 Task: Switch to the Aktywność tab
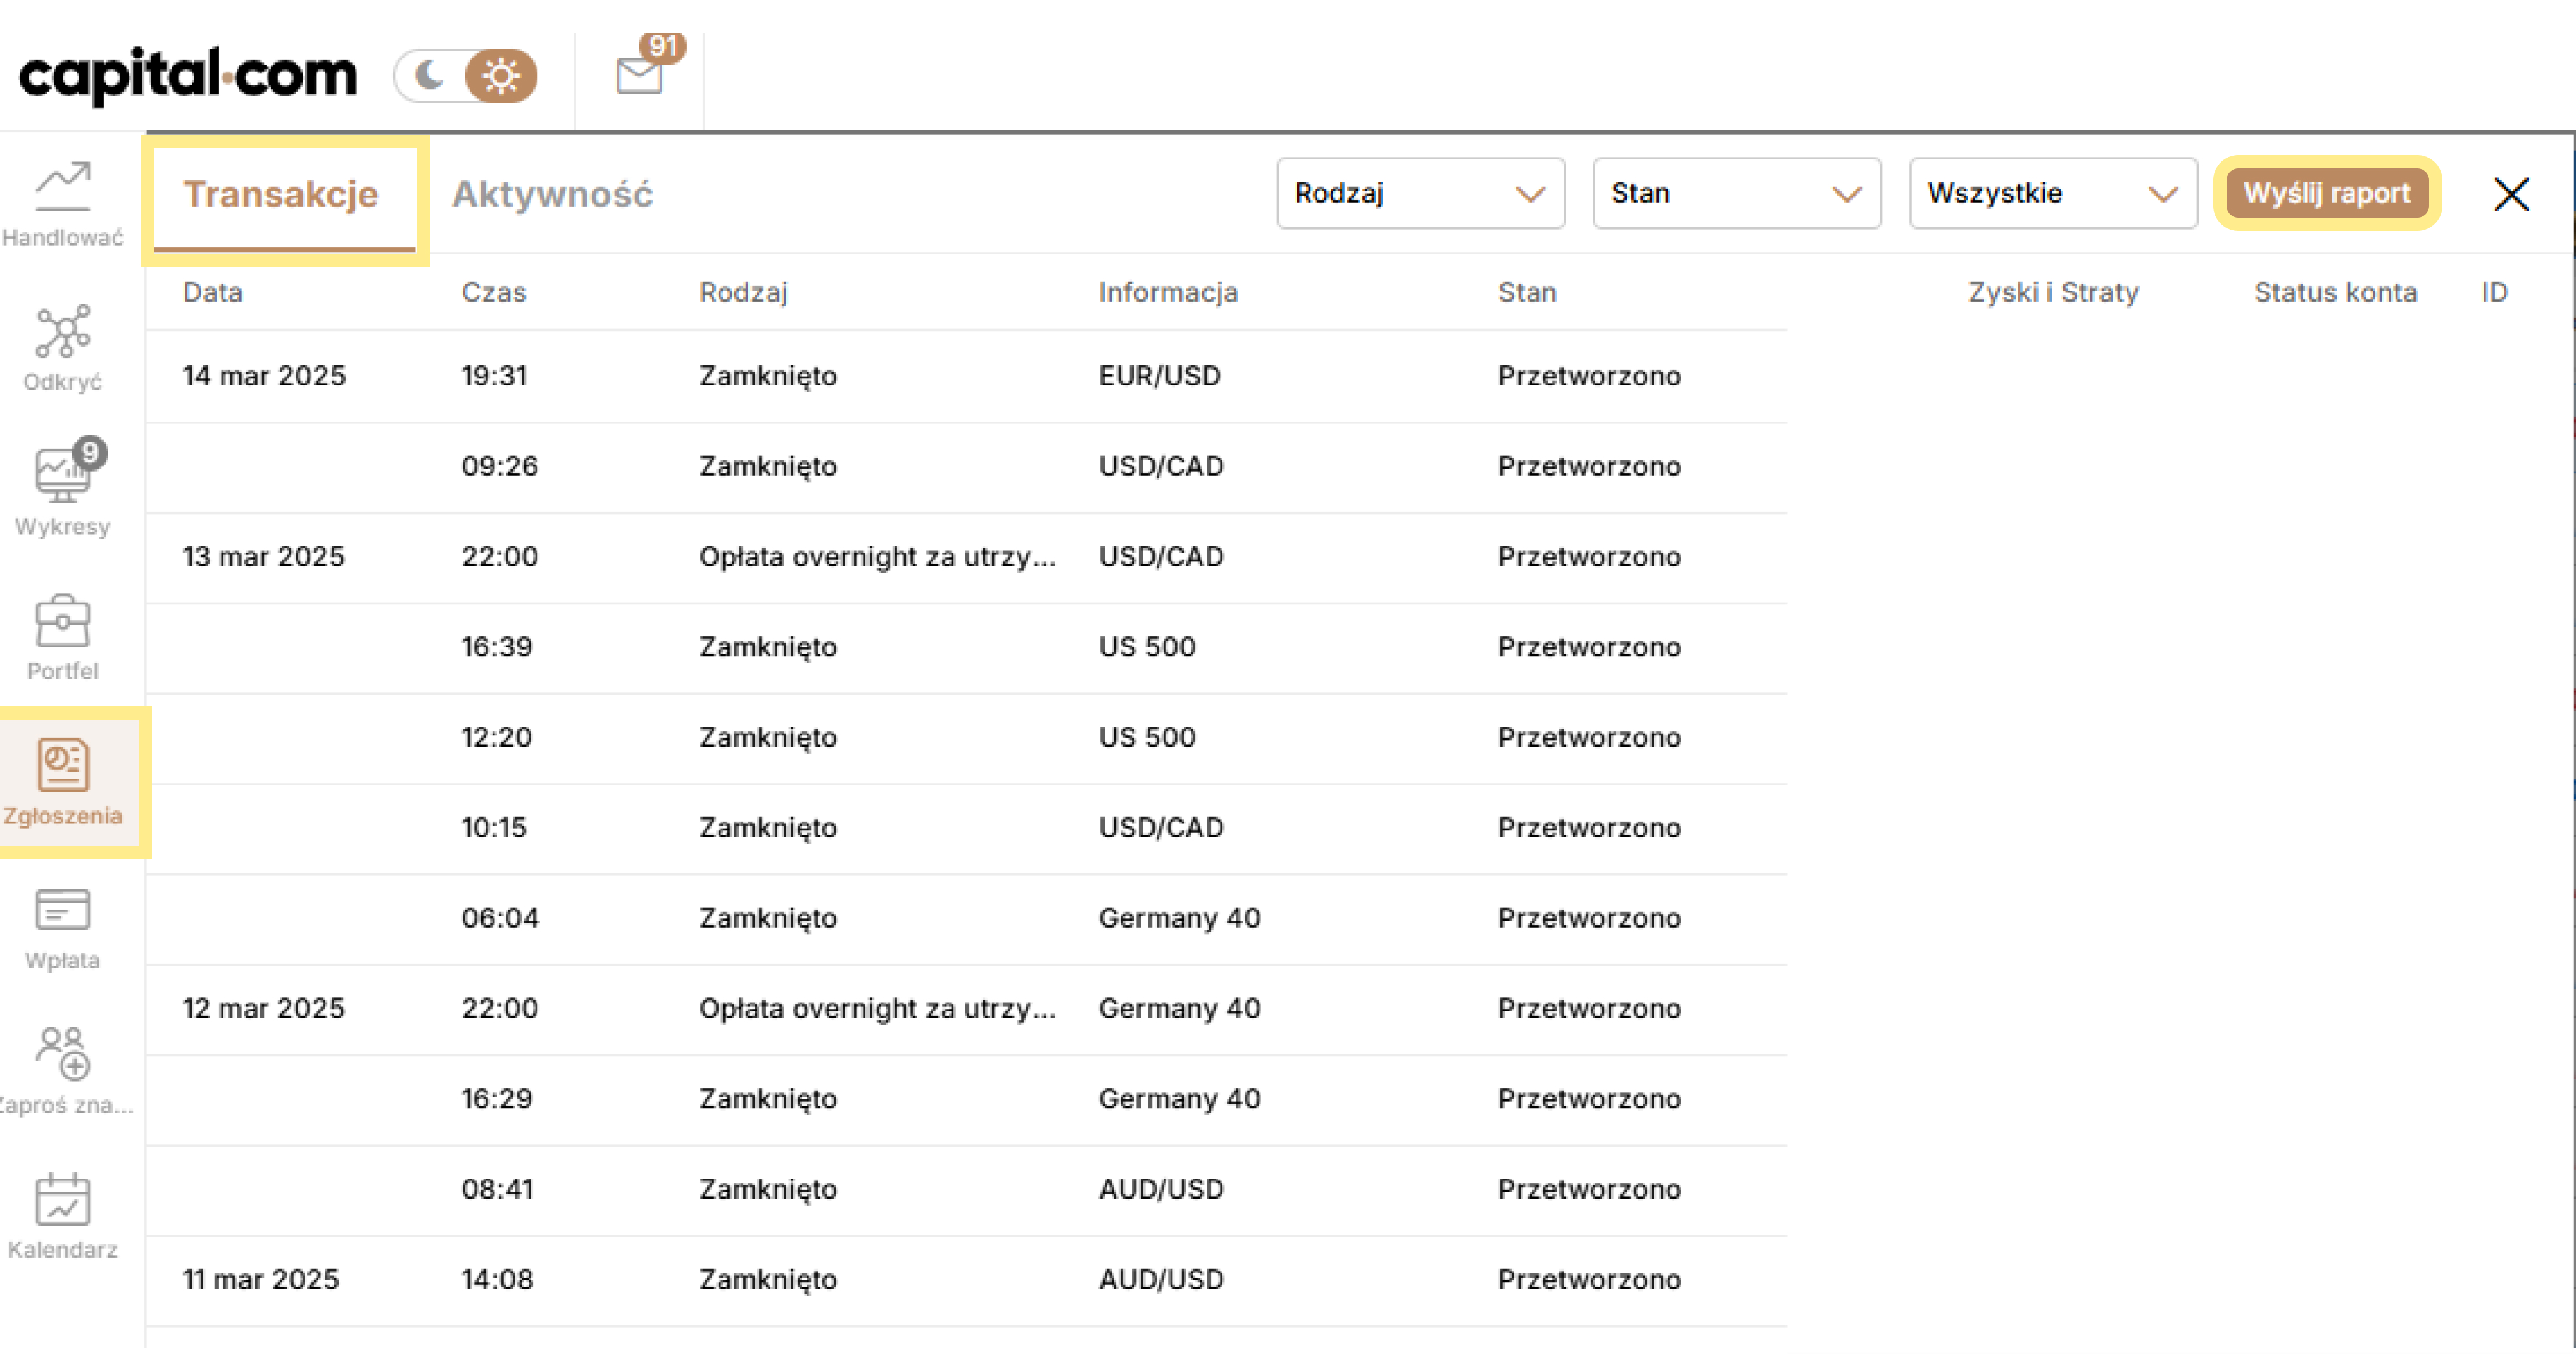click(x=552, y=194)
